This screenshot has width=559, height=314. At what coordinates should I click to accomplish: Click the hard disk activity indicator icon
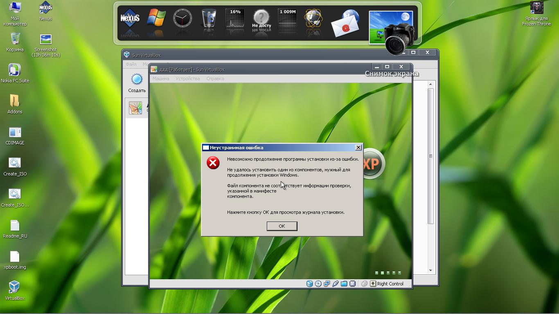point(310,284)
